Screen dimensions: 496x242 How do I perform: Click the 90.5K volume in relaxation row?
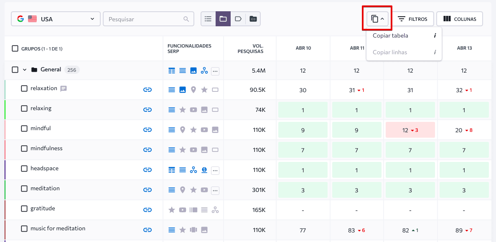[257, 90]
